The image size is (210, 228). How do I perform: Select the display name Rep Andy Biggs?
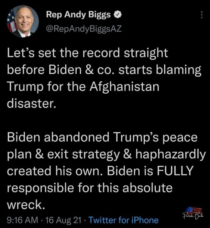(78, 15)
